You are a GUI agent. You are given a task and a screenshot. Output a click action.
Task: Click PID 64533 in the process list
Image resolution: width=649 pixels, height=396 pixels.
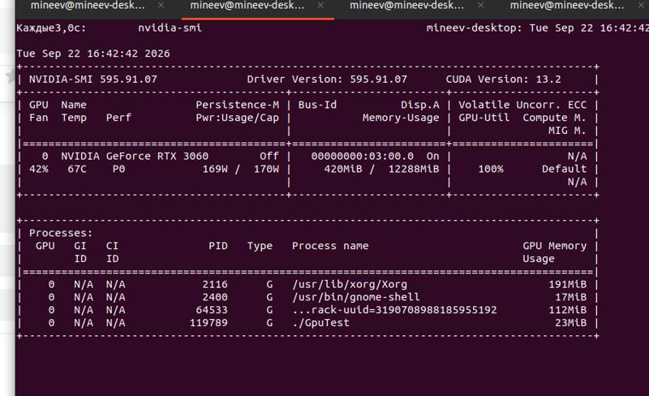click(x=212, y=310)
